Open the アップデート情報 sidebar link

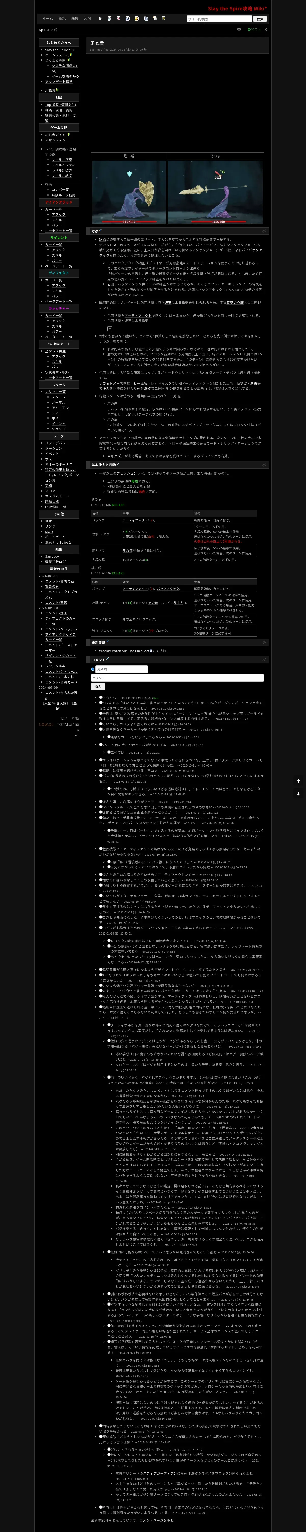[59, 81]
